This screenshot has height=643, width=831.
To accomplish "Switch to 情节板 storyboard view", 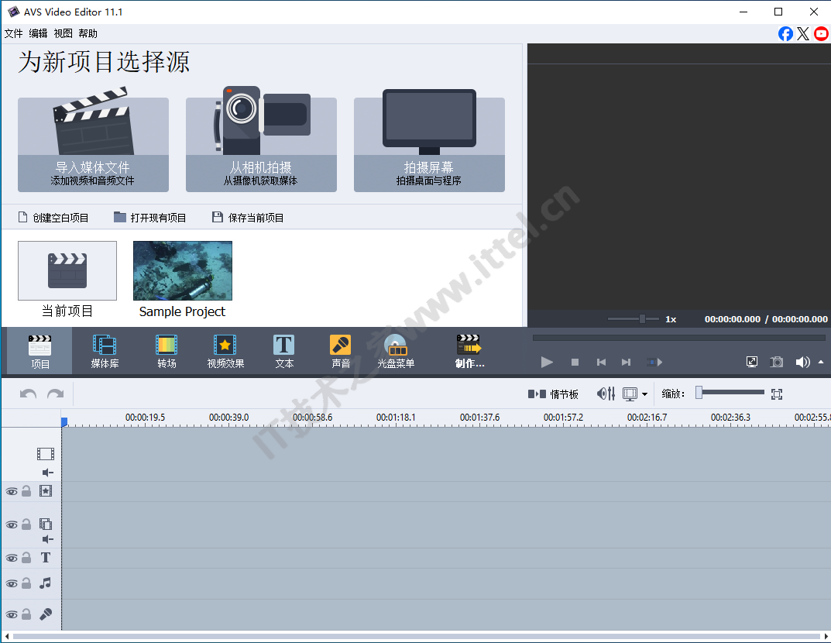I will (x=553, y=394).
